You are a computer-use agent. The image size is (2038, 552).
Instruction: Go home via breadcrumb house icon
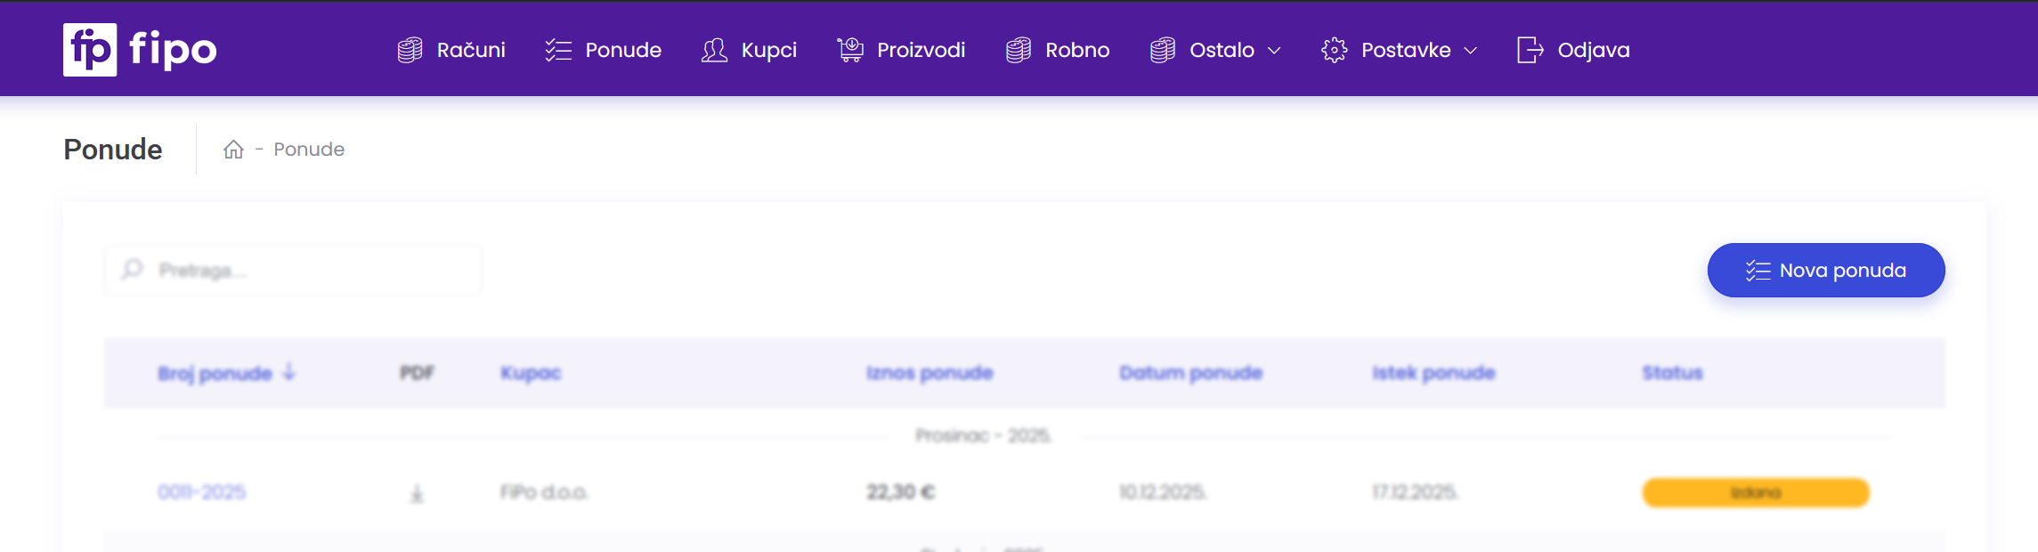tap(233, 149)
